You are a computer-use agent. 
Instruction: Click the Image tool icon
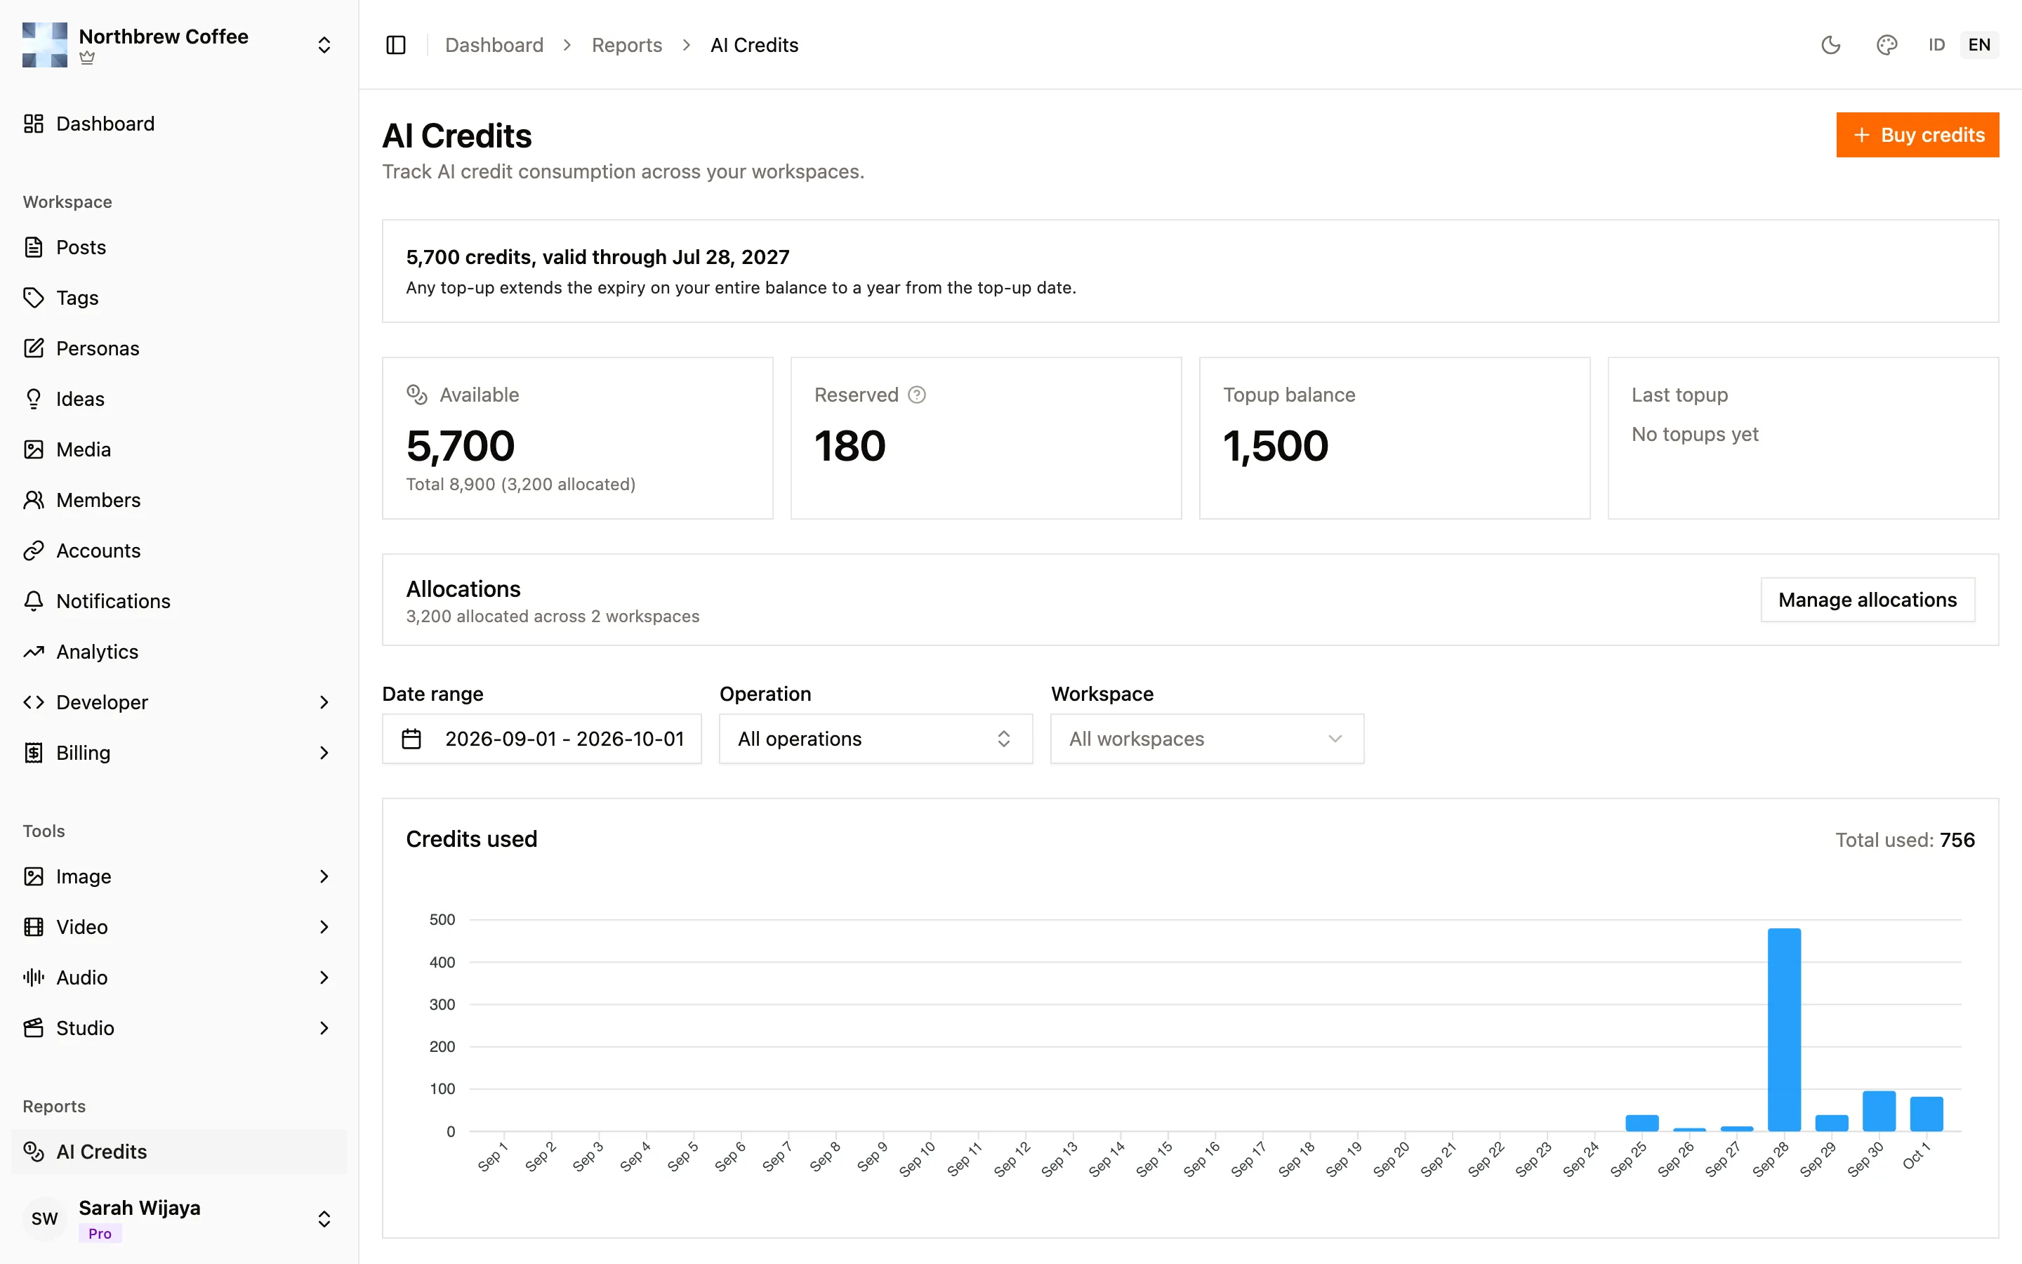pos(34,876)
